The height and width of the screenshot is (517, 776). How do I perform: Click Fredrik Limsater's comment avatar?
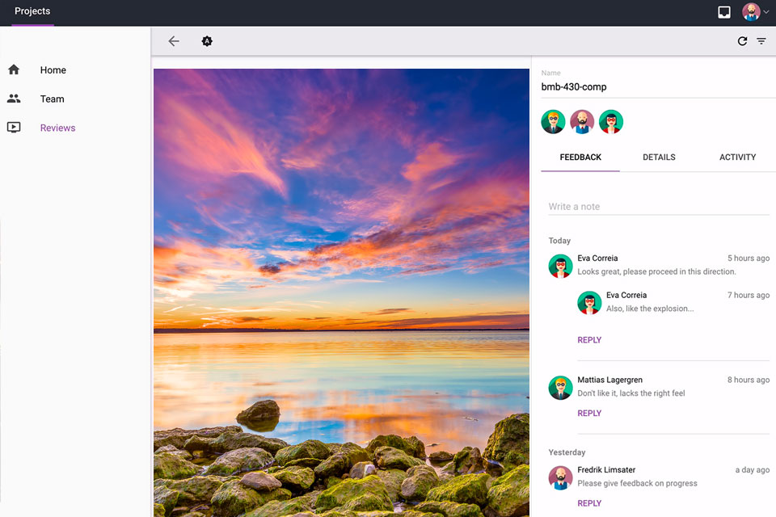point(561,478)
